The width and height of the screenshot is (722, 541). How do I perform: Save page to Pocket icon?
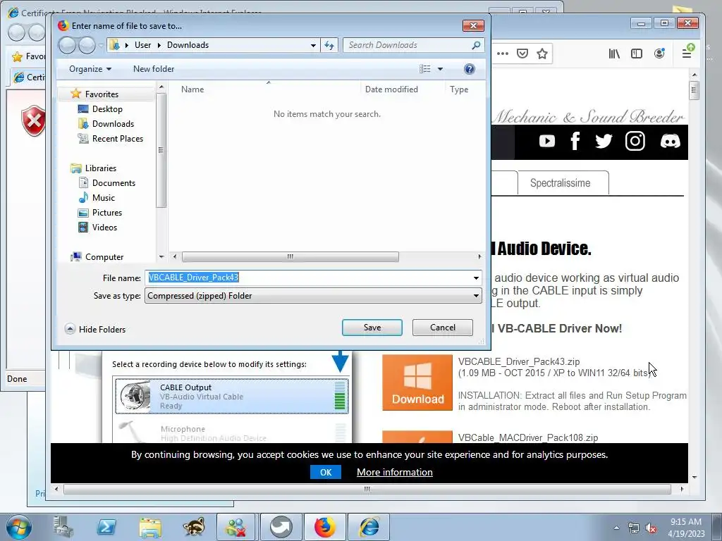click(x=522, y=54)
